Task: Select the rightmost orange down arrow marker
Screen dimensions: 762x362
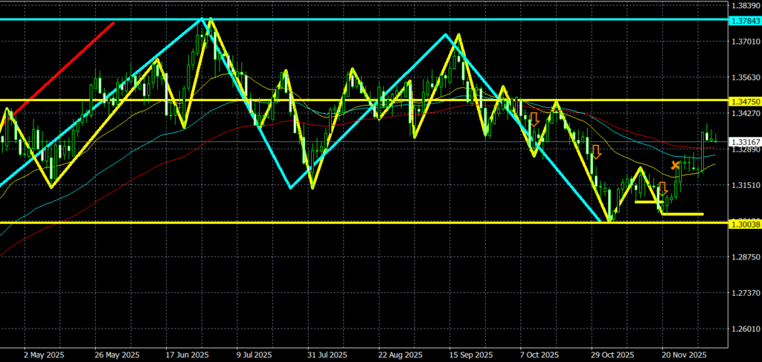Action: click(x=662, y=189)
